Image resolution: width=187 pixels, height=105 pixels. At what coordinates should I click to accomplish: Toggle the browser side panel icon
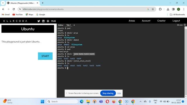pos(173,9)
